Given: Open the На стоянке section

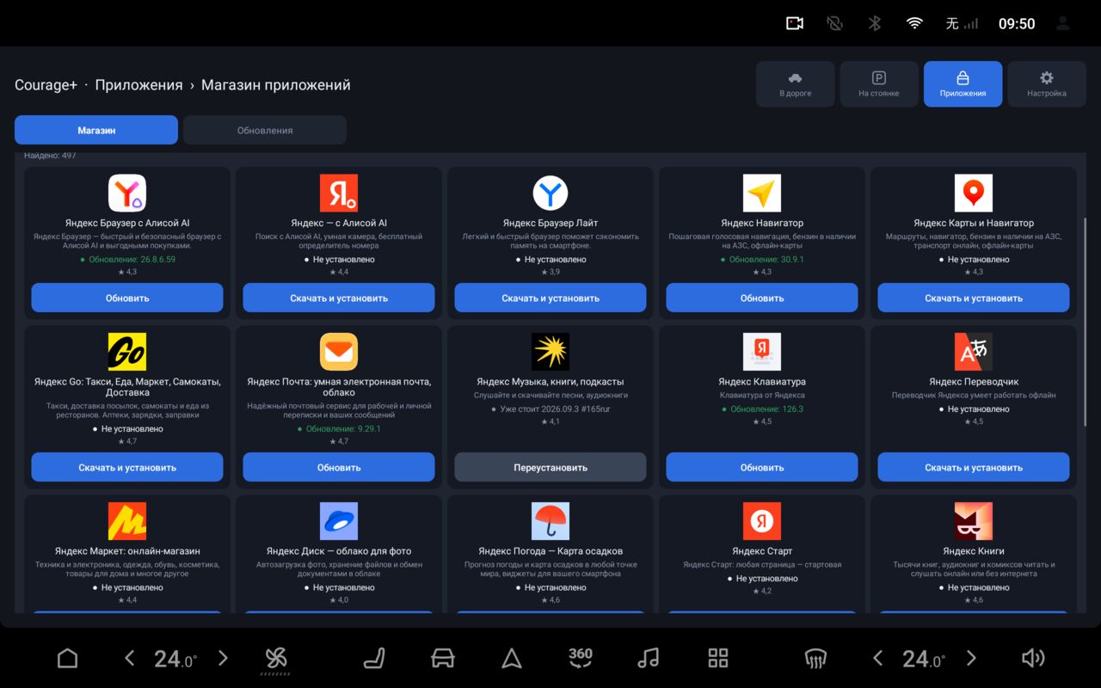Looking at the screenshot, I should pos(879,84).
